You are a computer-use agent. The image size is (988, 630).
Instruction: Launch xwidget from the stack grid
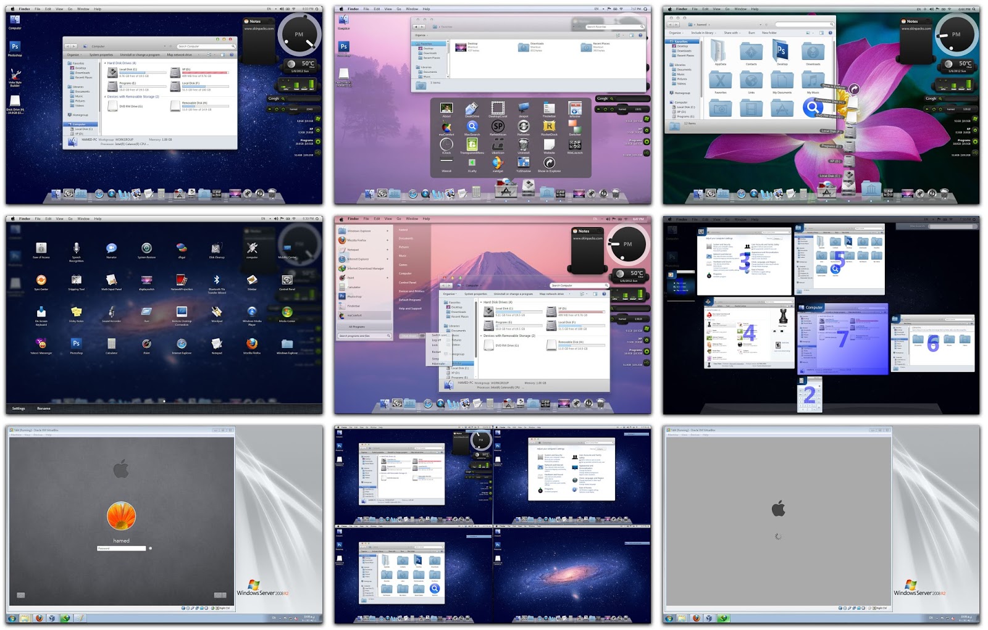point(498,163)
